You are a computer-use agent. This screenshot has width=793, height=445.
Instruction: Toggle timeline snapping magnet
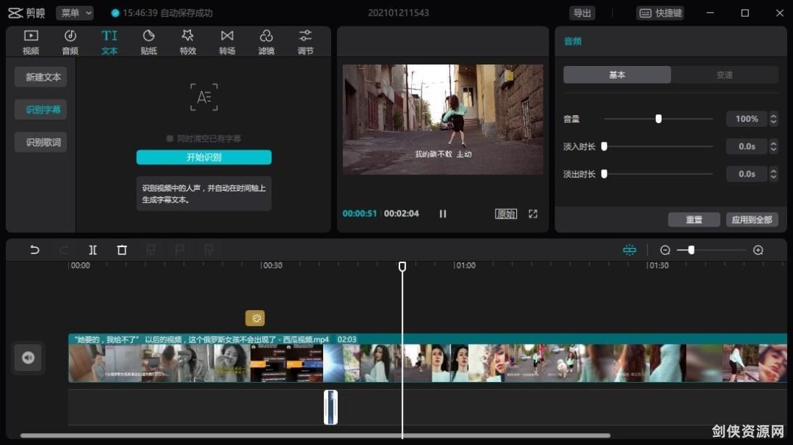click(x=629, y=250)
